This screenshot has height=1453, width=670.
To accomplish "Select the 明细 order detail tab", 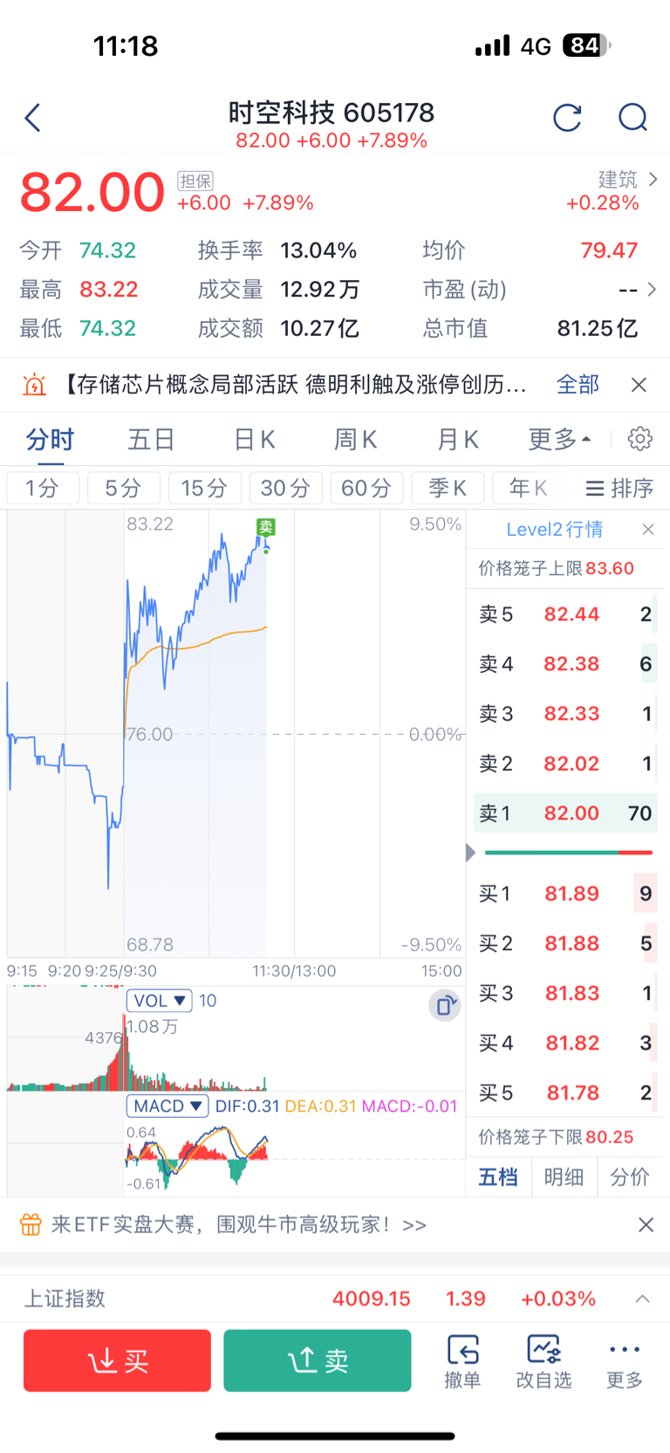I will point(564,1177).
